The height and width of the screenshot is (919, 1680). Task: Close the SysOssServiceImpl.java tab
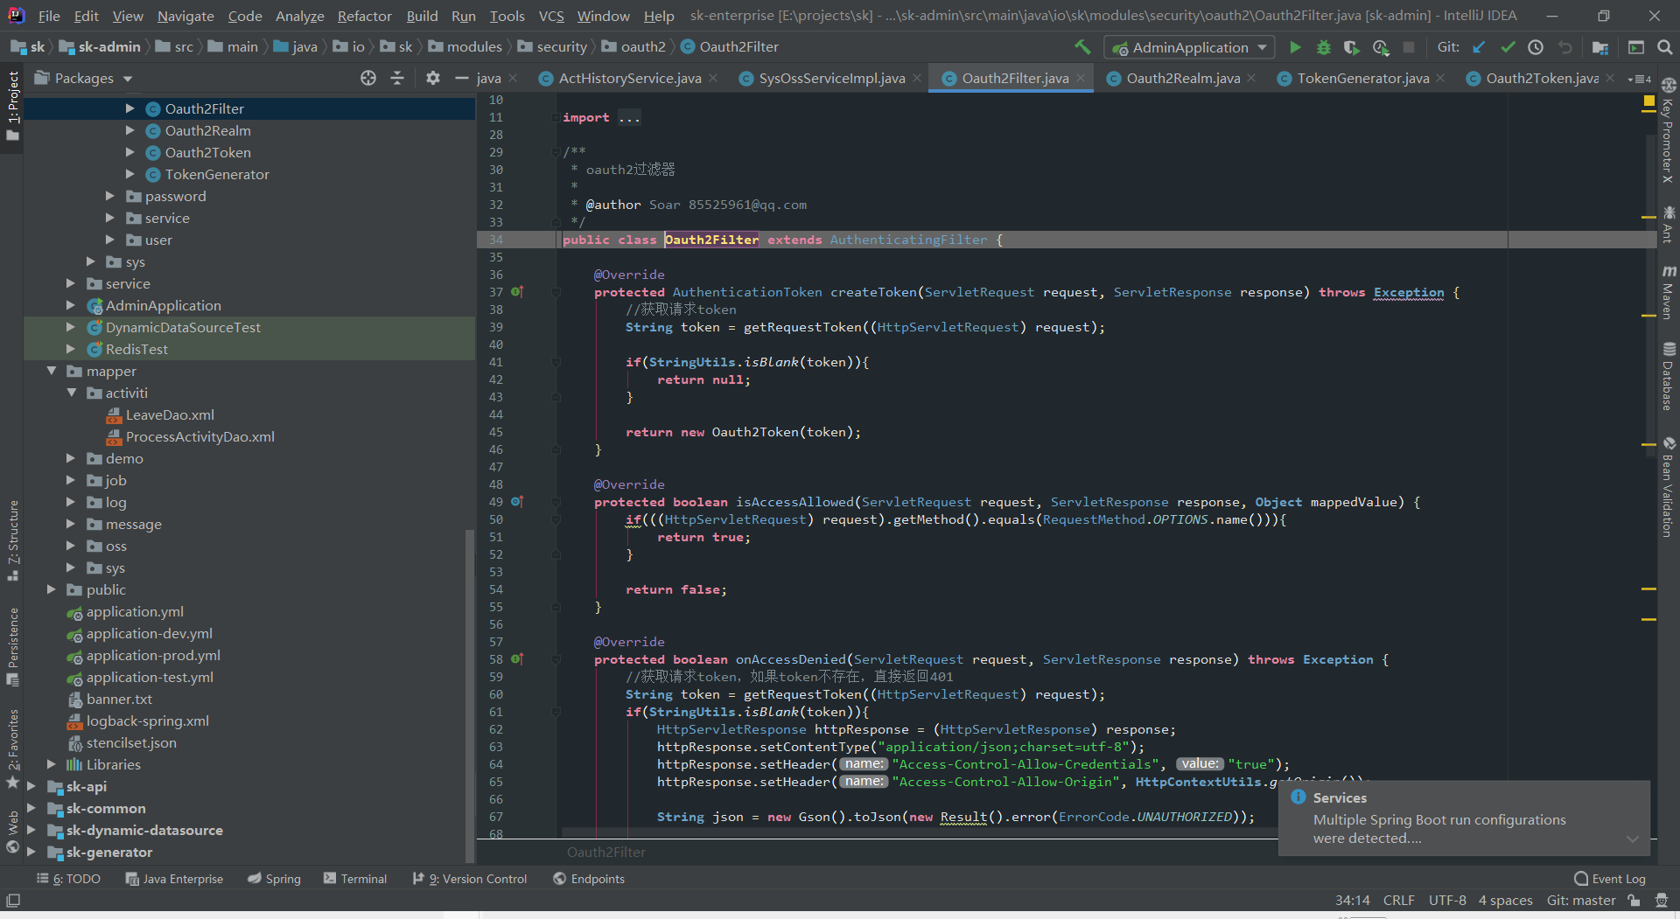pyautogui.click(x=917, y=78)
